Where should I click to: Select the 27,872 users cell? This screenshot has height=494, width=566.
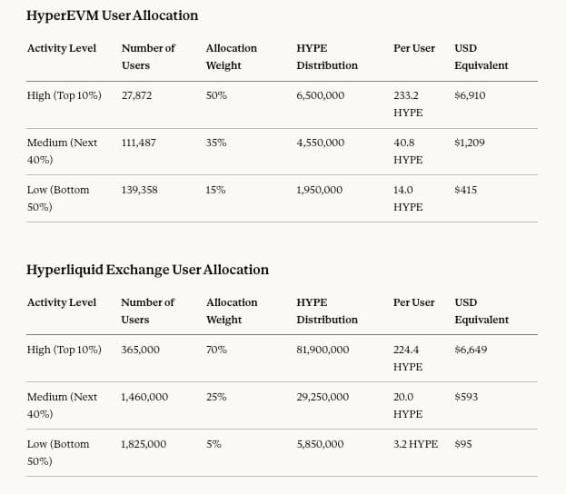[x=139, y=95]
